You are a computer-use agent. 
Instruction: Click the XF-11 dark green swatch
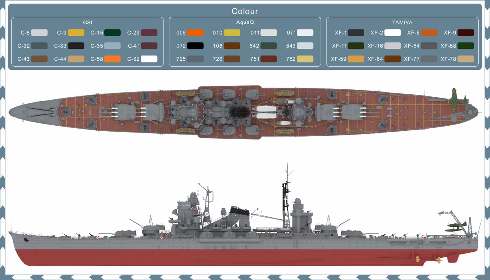[x=356, y=46]
